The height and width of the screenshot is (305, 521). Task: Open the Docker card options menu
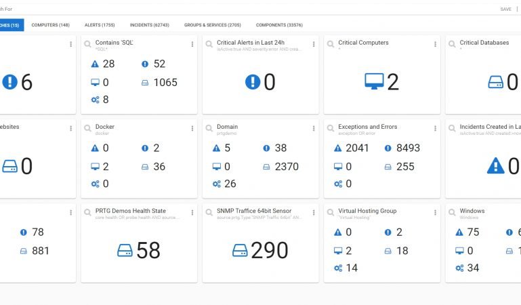coord(192,128)
